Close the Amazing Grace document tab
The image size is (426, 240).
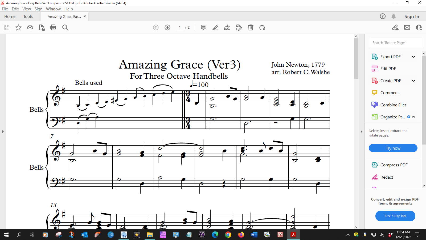pyautogui.click(x=85, y=16)
